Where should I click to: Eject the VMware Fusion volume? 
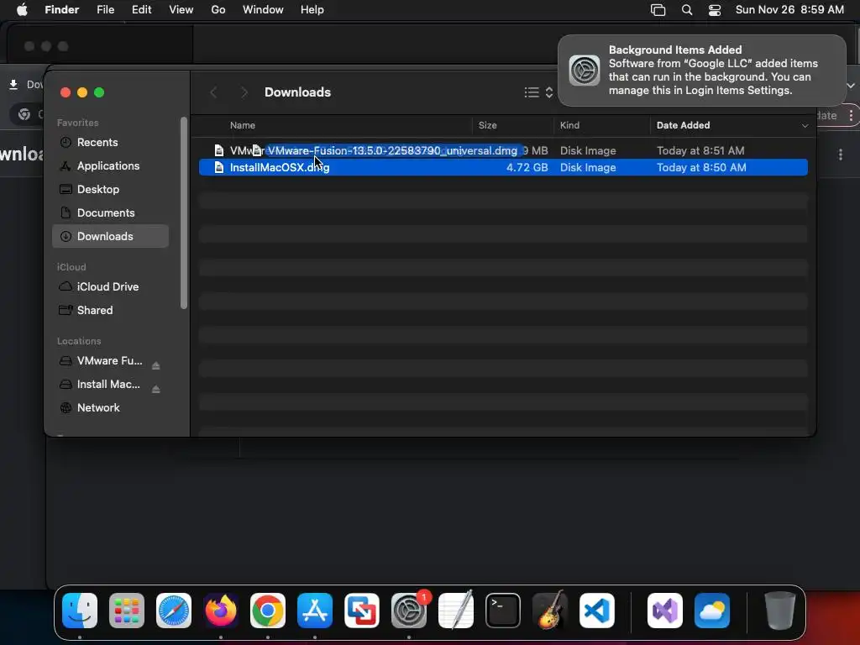pos(155,365)
